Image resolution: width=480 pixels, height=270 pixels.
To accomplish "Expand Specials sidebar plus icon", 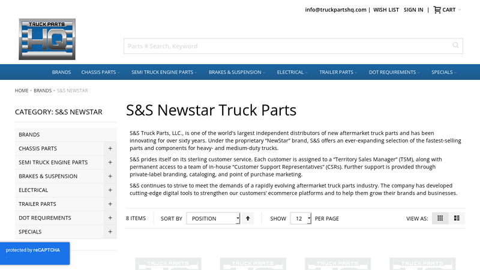I will tap(110, 232).
